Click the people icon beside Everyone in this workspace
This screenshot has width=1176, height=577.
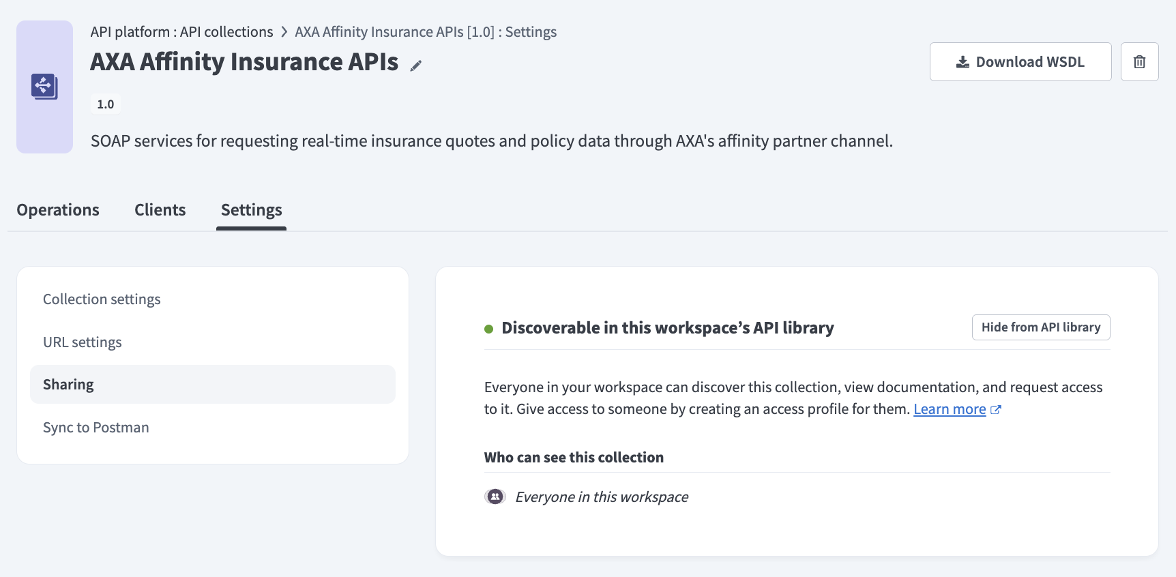pyautogui.click(x=495, y=497)
